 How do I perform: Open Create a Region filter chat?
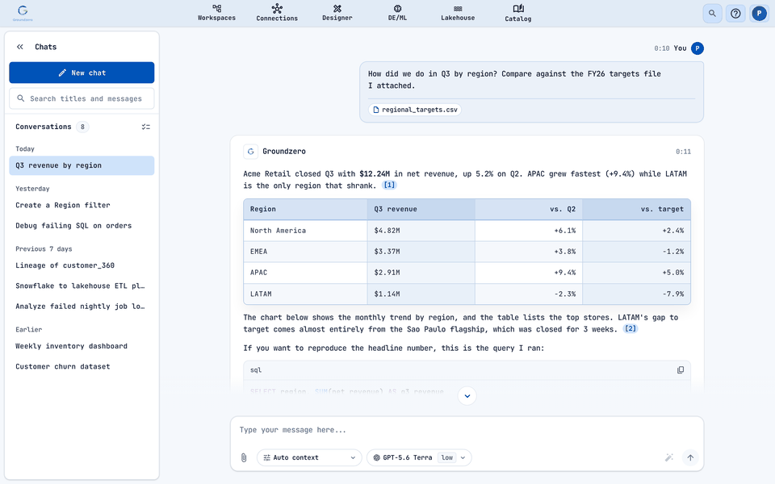[x=82, y=205]
